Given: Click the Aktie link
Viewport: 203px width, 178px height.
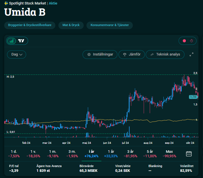Looking at the screenshot, I should (x=53, y=3).
